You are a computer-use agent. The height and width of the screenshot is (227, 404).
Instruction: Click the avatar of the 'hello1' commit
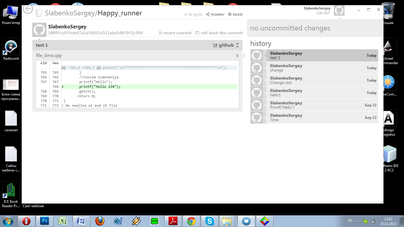tap(256, 93)
